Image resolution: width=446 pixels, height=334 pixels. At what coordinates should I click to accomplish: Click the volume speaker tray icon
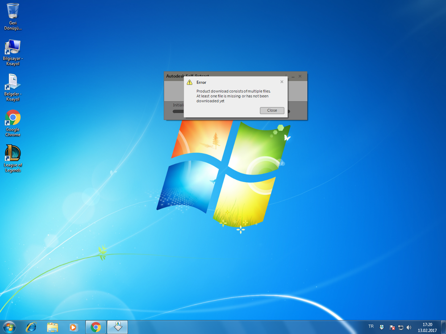[x=409, y=327]
